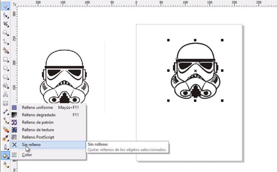Choose Relleno de textura option
The height and width of the screenshot is (172, 277).
pyautogui.click(x=48, y=130)
